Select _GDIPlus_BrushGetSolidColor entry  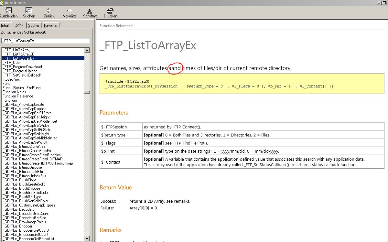tap(26, 193)
